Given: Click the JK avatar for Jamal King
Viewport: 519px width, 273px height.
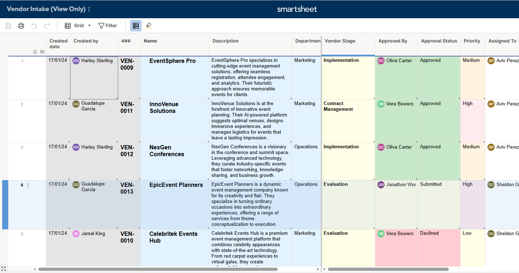Looking at the screenshot, I should [76, 234].
